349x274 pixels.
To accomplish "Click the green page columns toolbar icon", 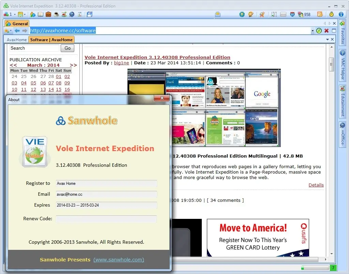I will point(274,14).
